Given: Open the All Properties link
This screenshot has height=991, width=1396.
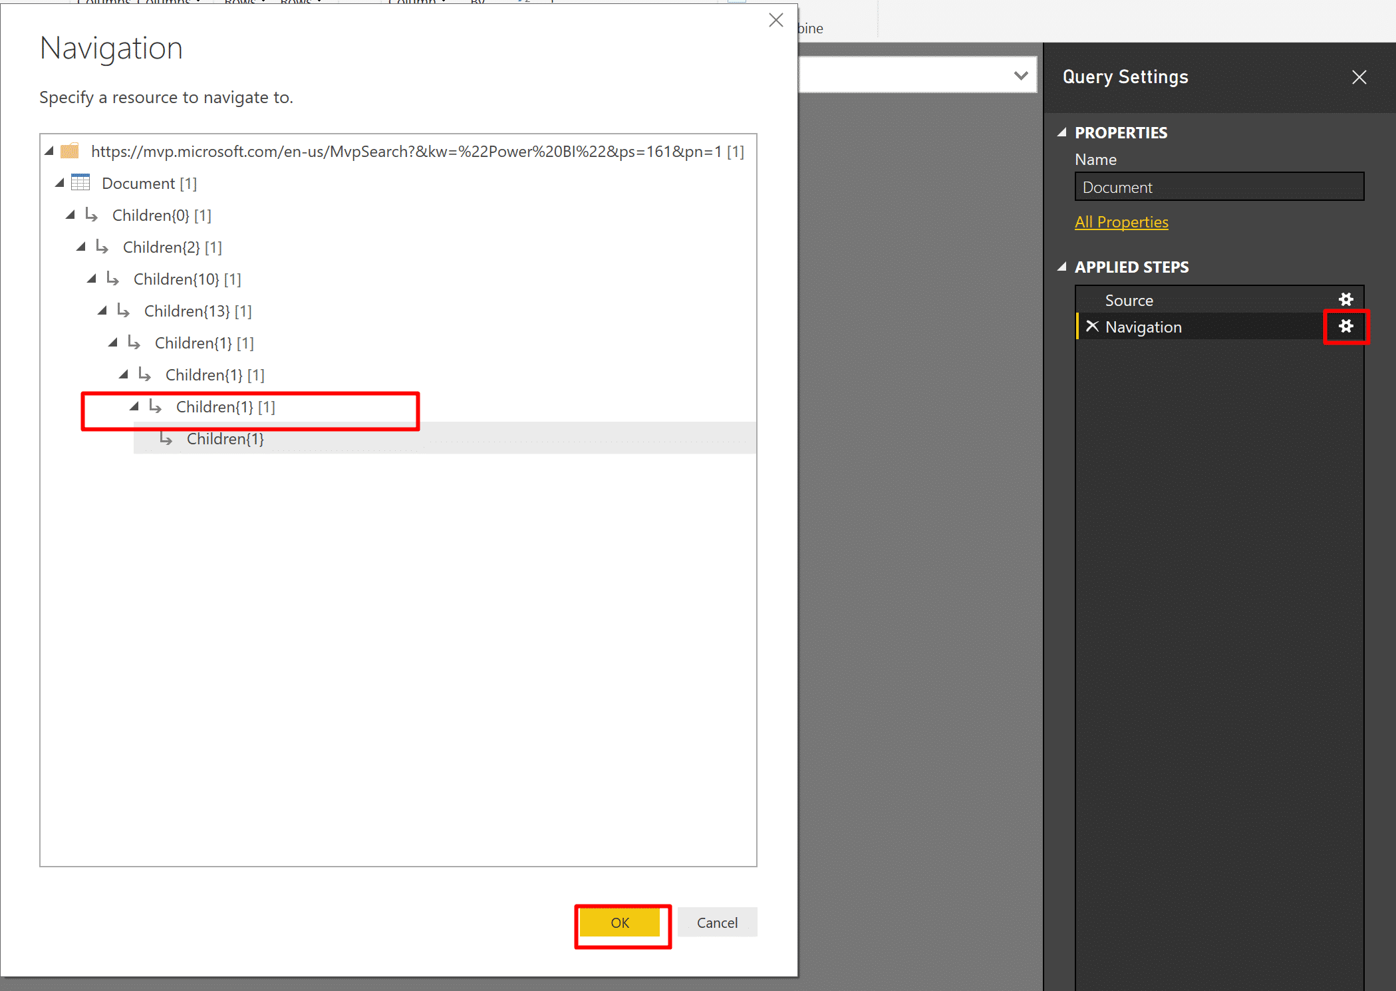Looking at the screenshot, I should pyautogui.click(x=1121, y=222).
